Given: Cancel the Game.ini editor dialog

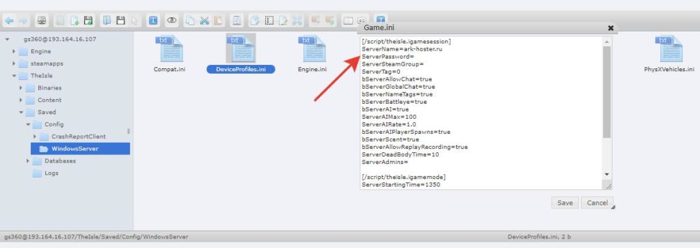Looking at the screenshot, I should [597, 202].
